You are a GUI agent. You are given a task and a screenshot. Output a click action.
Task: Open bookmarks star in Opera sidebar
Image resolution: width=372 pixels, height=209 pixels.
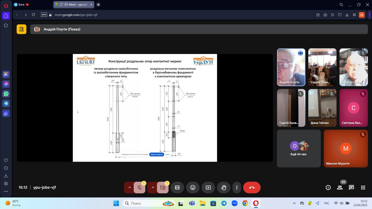pyautogui.click(x=6, y=25)
